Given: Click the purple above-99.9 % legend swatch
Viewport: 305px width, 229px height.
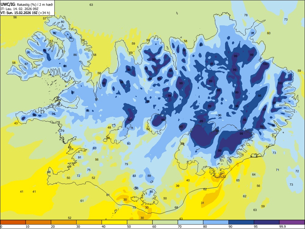Looking at the screenshot, I should 292,222.
